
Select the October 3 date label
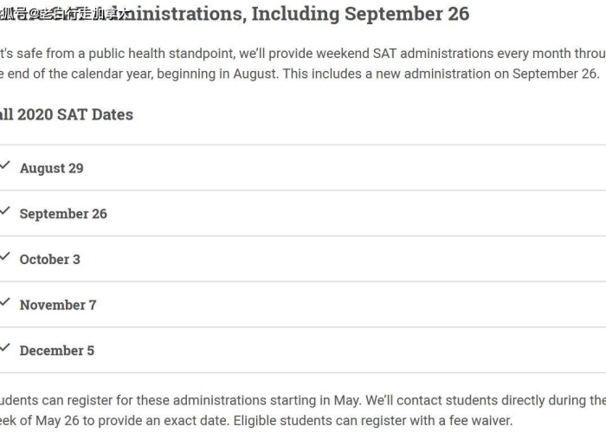(50, 260)
